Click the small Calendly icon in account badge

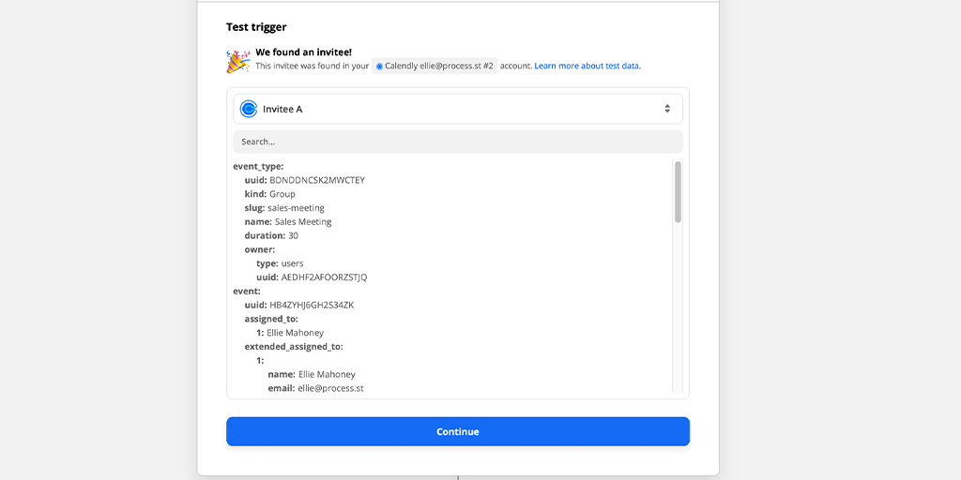click(x=379, y=67)
